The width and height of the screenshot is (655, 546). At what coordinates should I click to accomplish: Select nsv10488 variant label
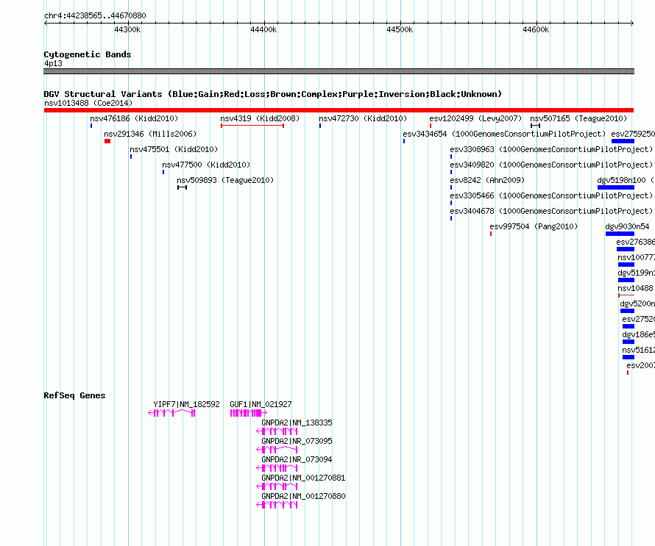point(635,288)
